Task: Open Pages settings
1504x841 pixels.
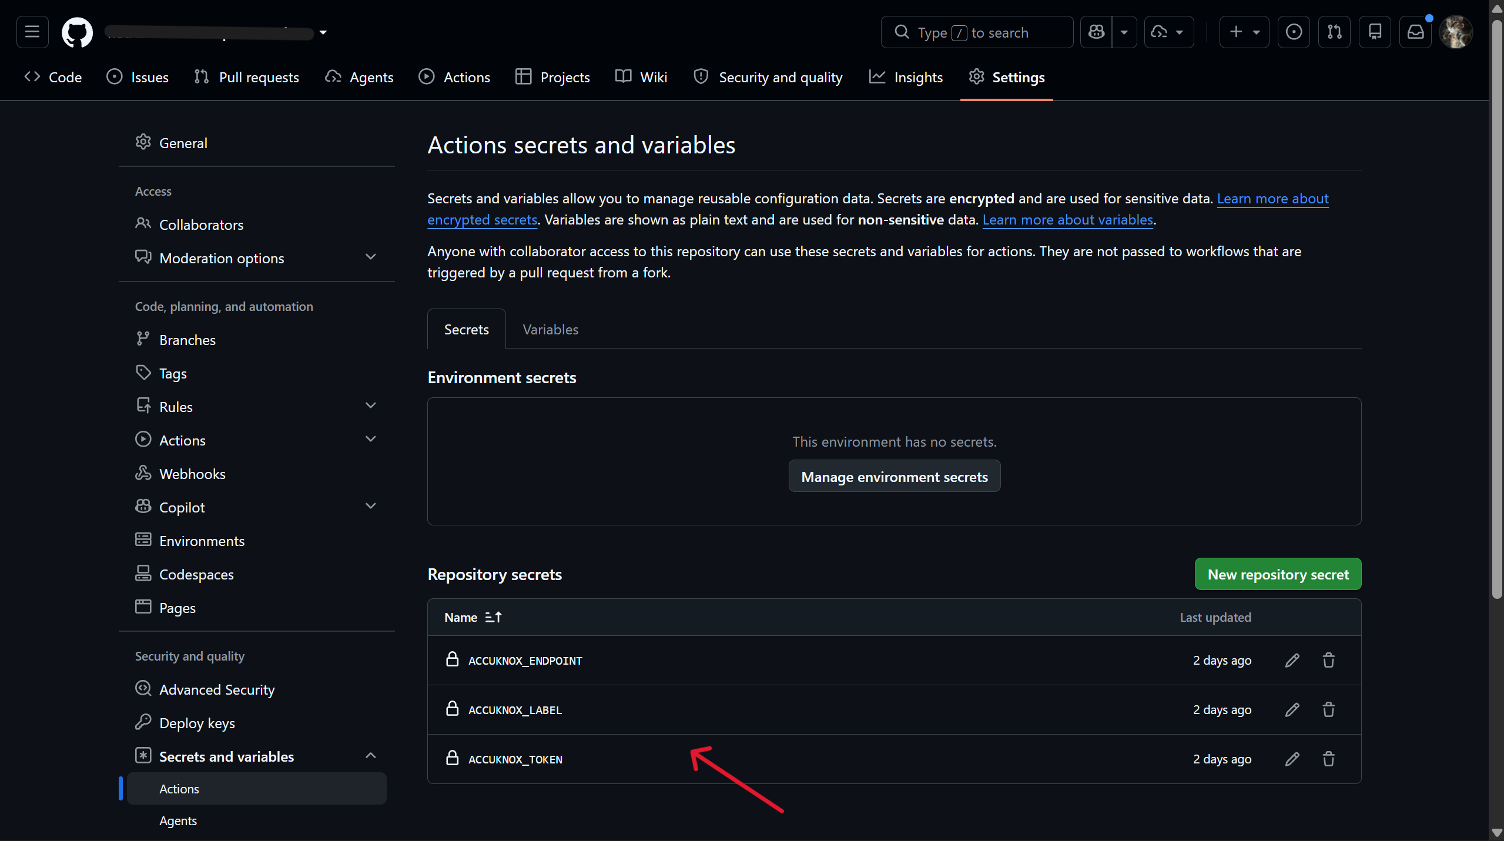Action: point(256,608)
